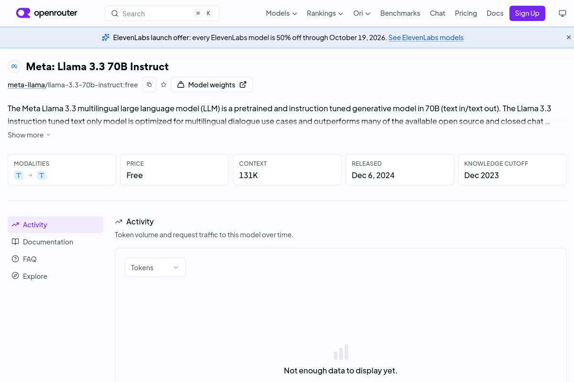574x382 pixels.
Task: Dismiss the ElevenLabs launch offer banner
Action: tap(569, 37)
